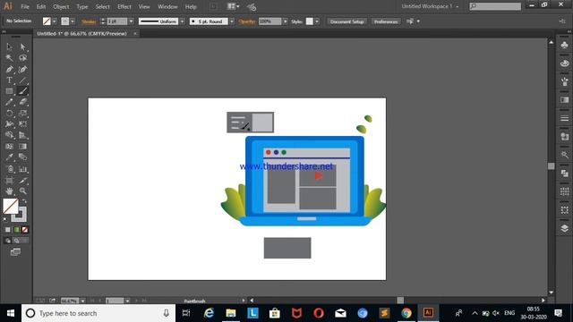Select the Hand tool
The image size is (573, 322).
tap(10, 191)
